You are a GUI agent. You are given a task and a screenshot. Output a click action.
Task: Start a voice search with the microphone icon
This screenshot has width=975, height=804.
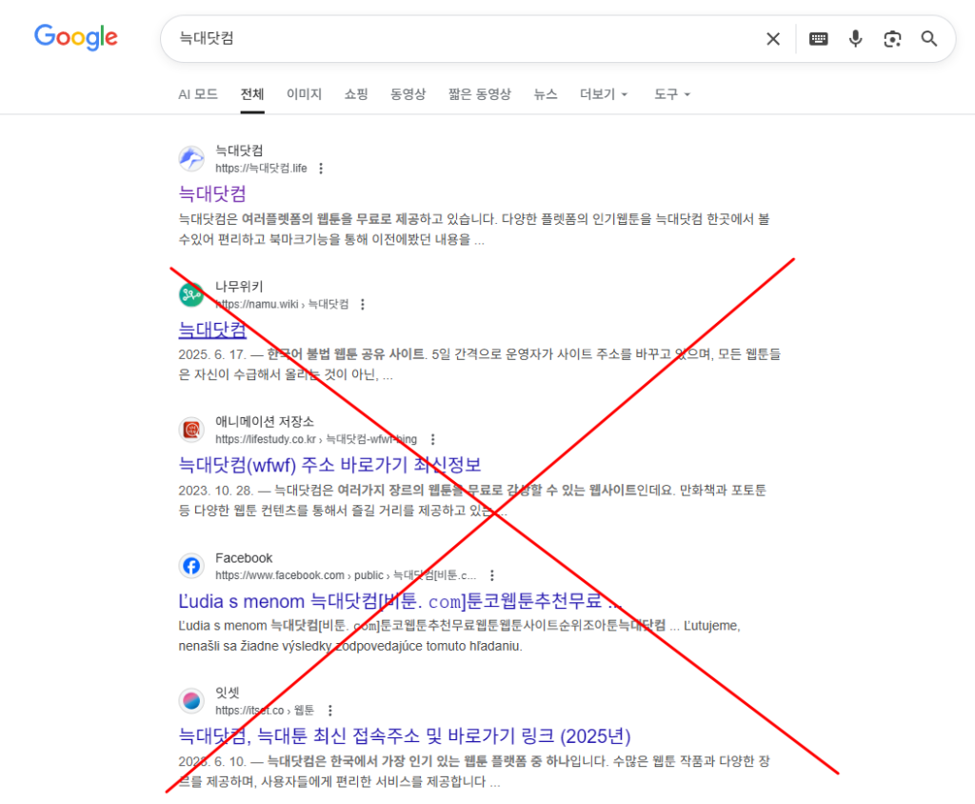[x=855, y=39]
